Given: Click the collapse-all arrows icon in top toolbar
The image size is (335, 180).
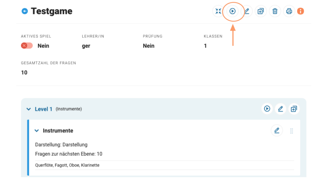Looking at the screenshot, I should pyautogui.click(x=218, y=11).
